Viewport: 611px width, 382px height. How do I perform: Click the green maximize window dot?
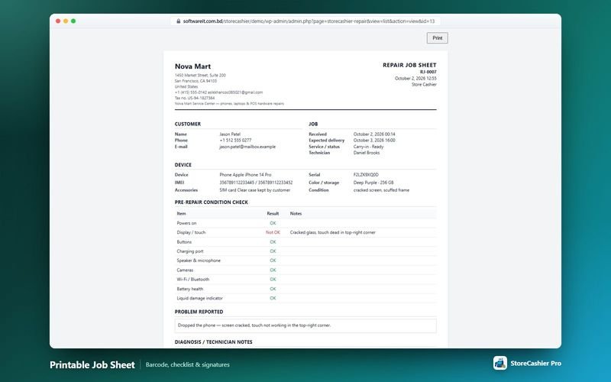coord(73,21)
